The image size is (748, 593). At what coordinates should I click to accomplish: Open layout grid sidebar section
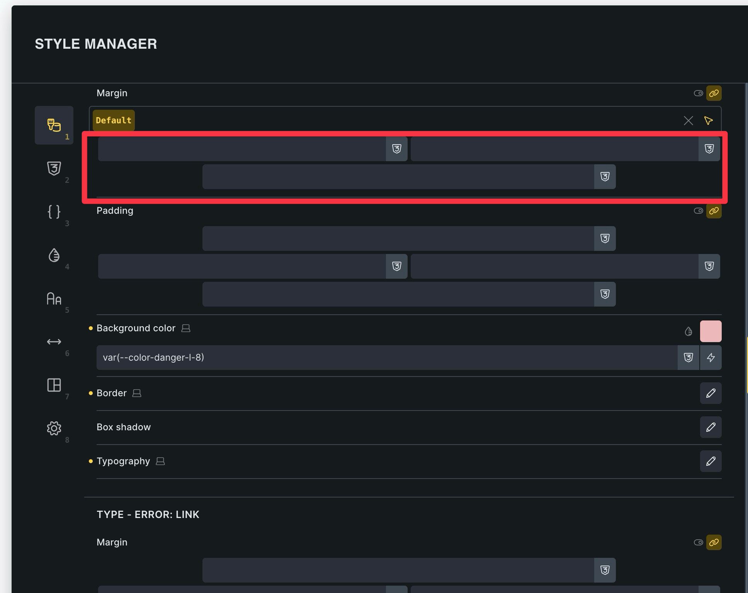click(x=54, y=385)
